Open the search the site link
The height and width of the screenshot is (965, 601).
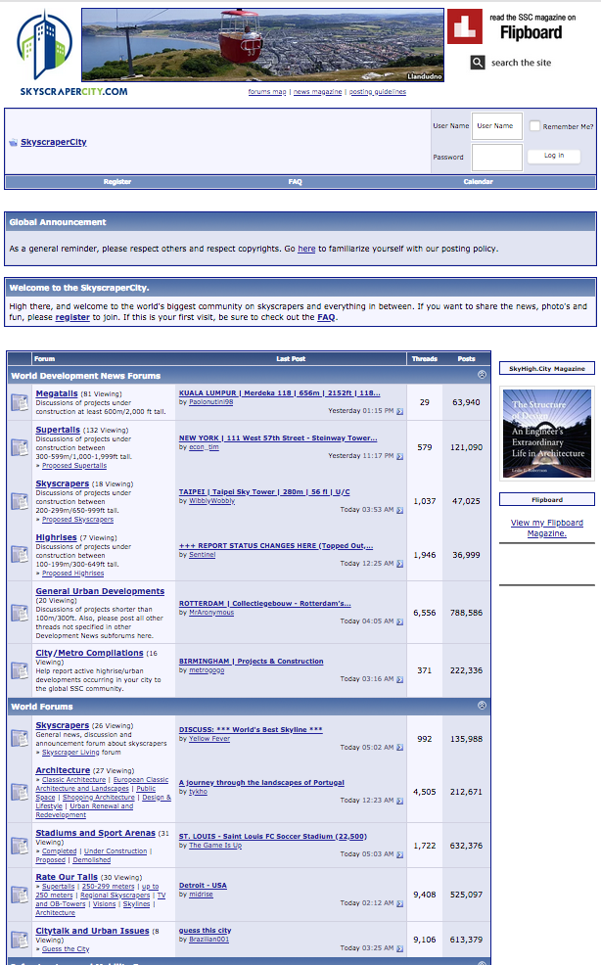click(x=521, y=63)
